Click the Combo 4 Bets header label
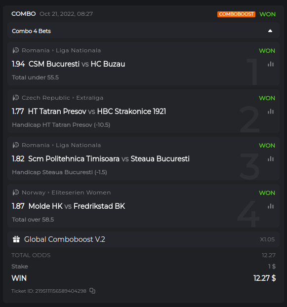 [x=31, y=31]
